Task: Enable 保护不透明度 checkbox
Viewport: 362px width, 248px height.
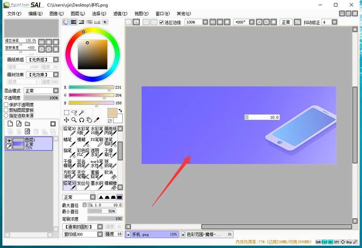Action: click(6, 105)
